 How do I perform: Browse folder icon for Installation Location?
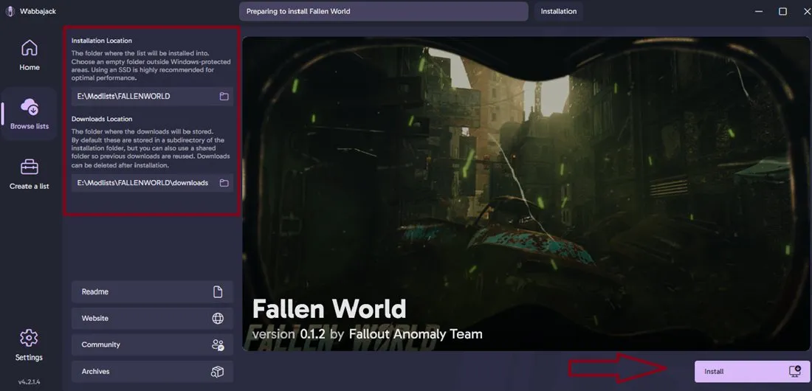click(224, 97)
